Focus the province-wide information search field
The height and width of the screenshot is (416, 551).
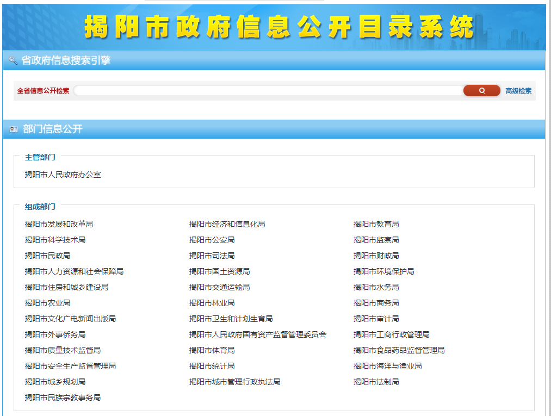pyautogui.click(x=268, y=91)
